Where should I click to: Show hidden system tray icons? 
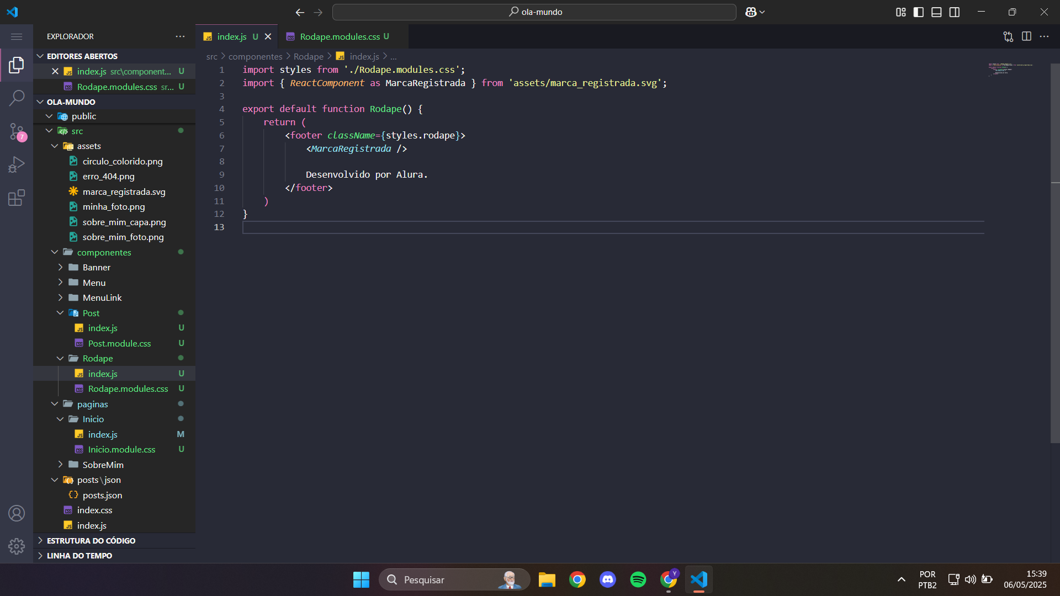click(x=901, y=579)
